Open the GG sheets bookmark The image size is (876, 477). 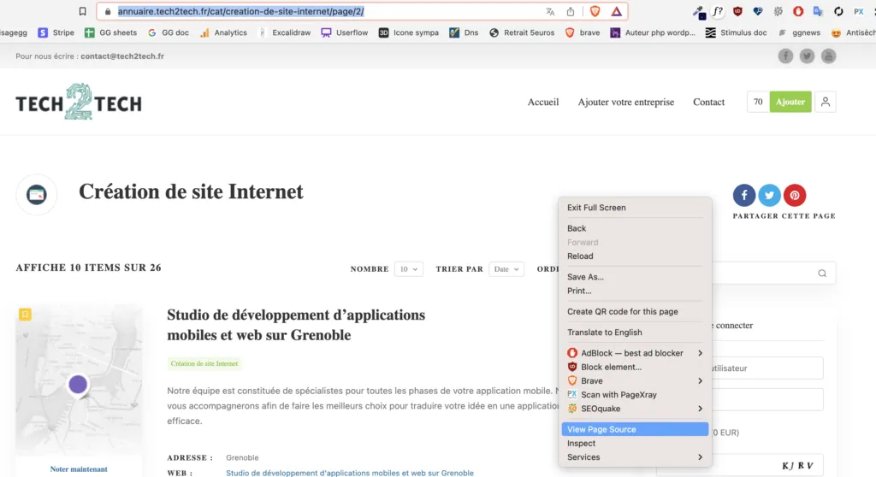click(110, 32)
